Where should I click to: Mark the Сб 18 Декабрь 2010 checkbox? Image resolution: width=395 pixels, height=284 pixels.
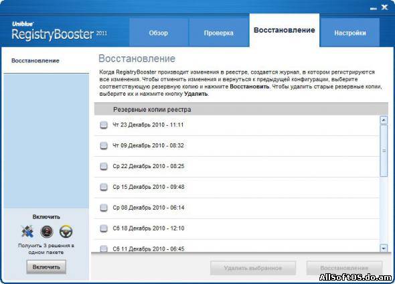pos(104,228)
